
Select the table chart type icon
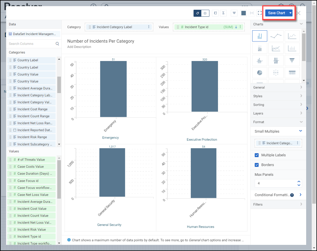click(292, 72)
